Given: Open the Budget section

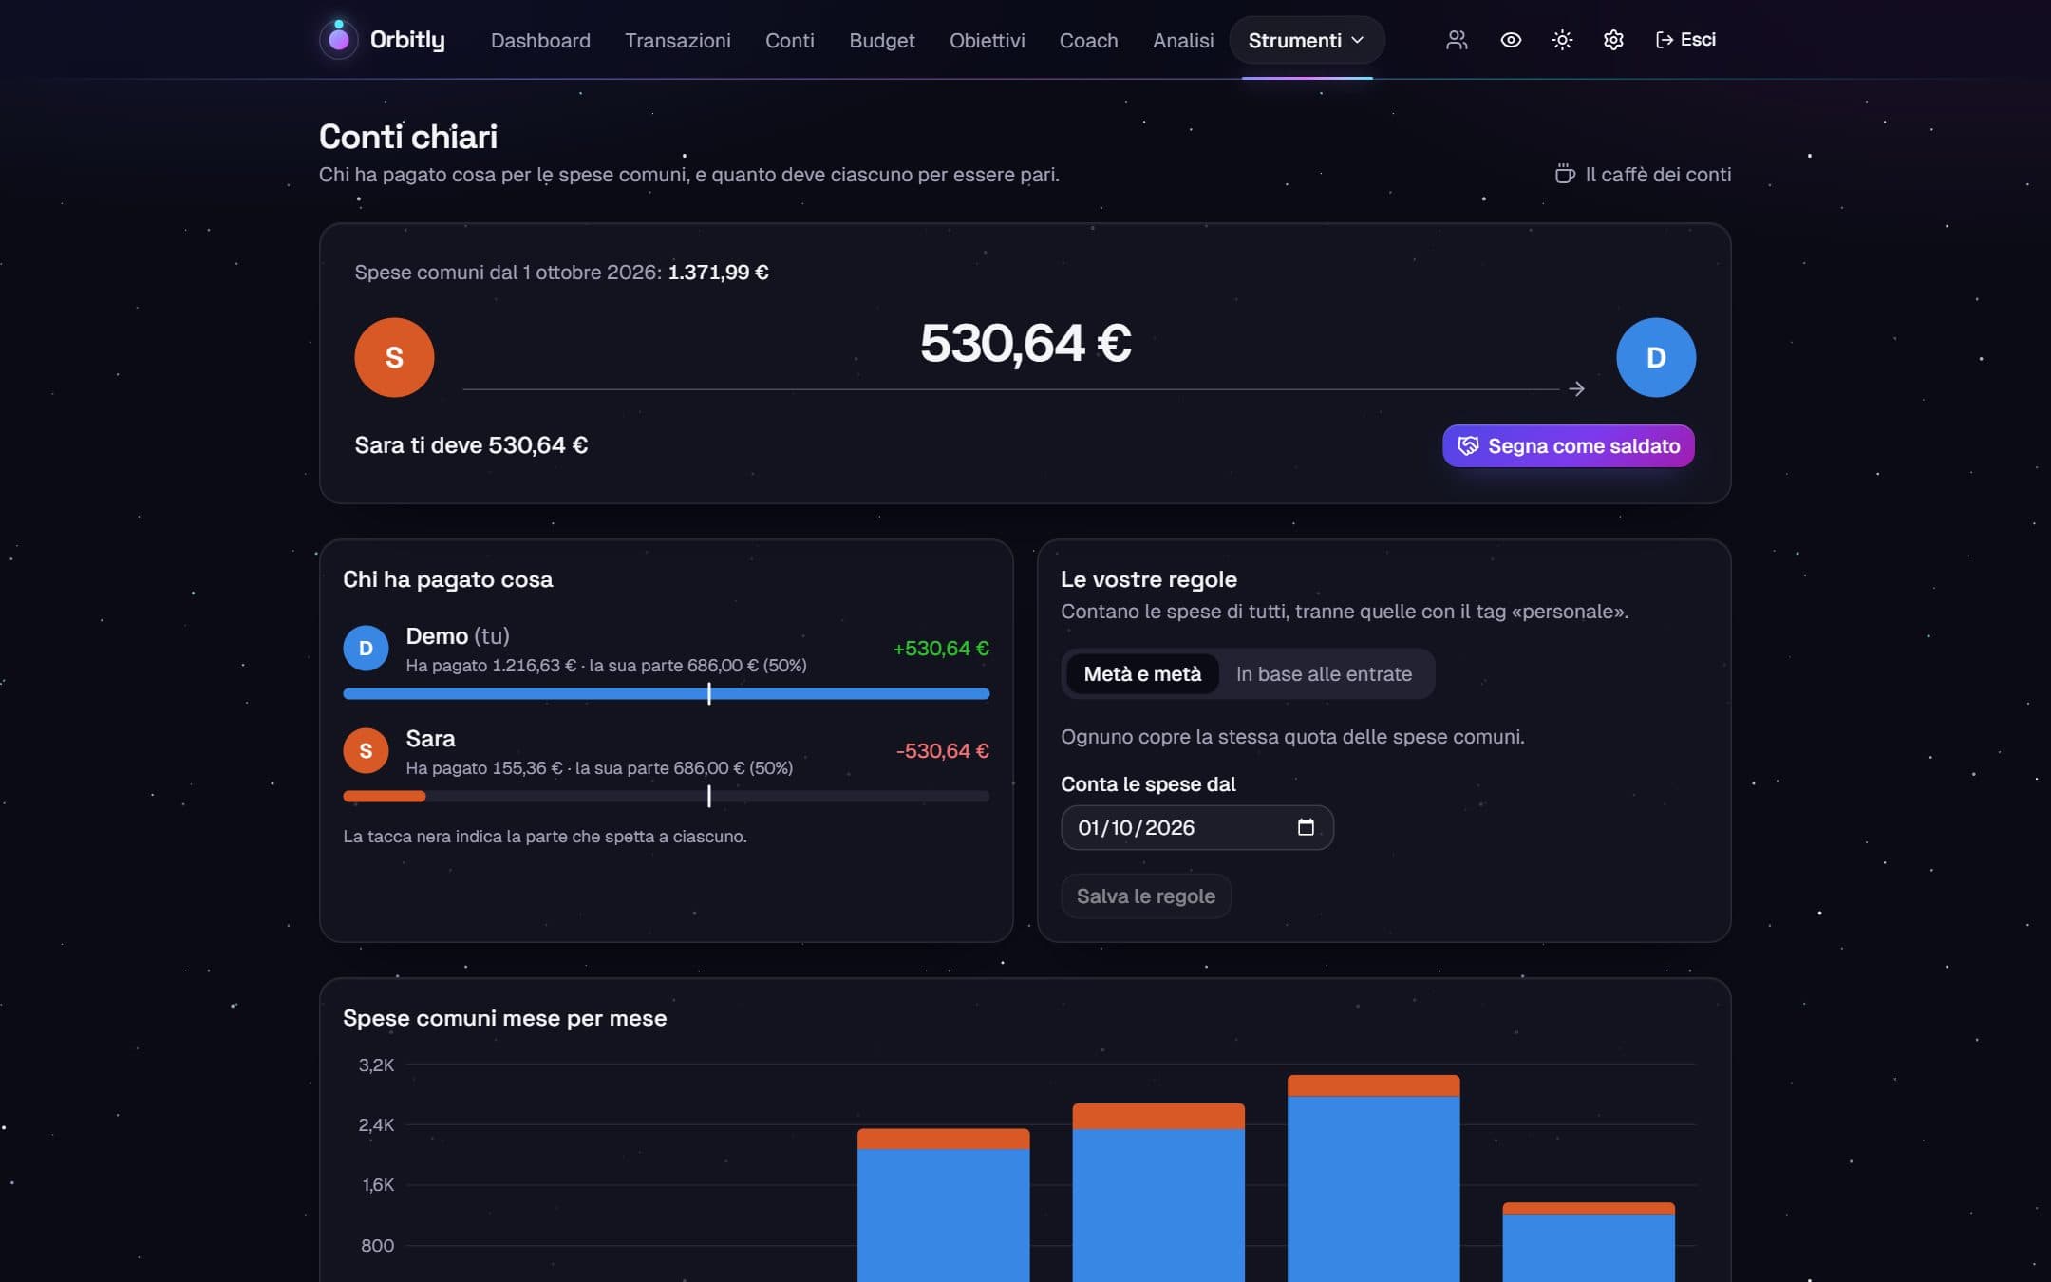Looking at the screenshot, I should click(x=881, y=40).
